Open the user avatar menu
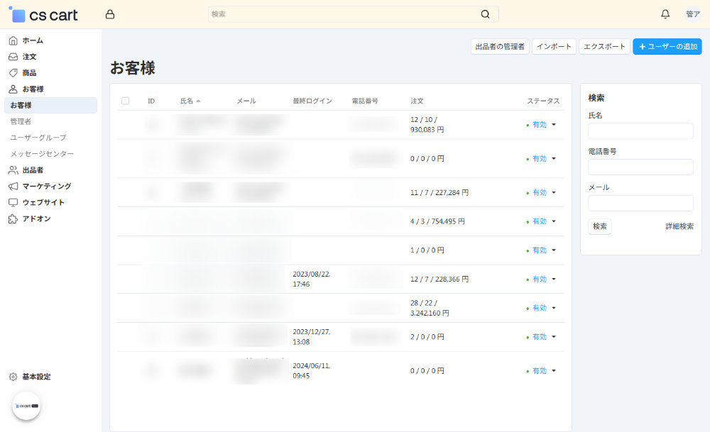The height and width of the screenshot is (432, 710). 692,14
